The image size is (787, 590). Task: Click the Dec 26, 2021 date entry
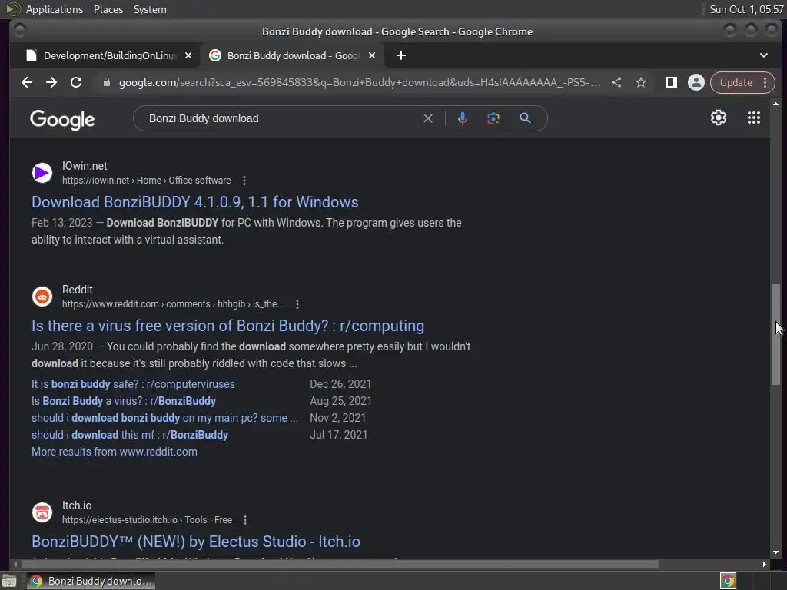[340, 384]
